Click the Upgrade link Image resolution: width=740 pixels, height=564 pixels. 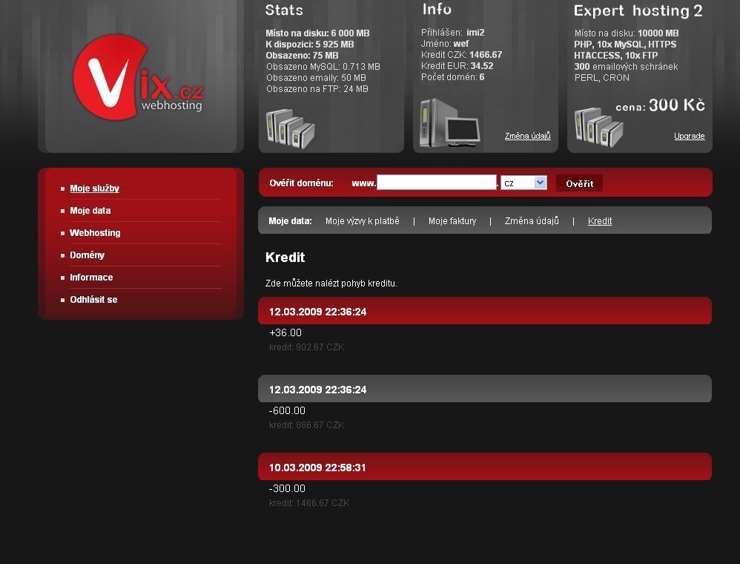click(689, 136)
